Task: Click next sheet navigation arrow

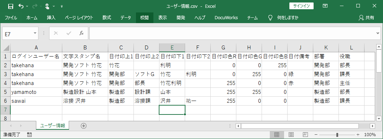Action: (21, 126)
